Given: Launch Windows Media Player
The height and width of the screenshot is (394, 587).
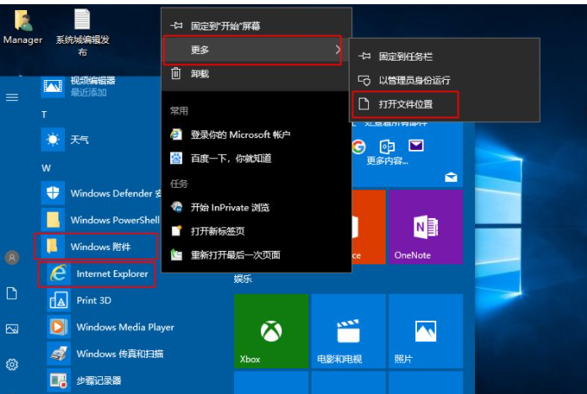Looking at the screenshot, I should (x=111, y=327).
